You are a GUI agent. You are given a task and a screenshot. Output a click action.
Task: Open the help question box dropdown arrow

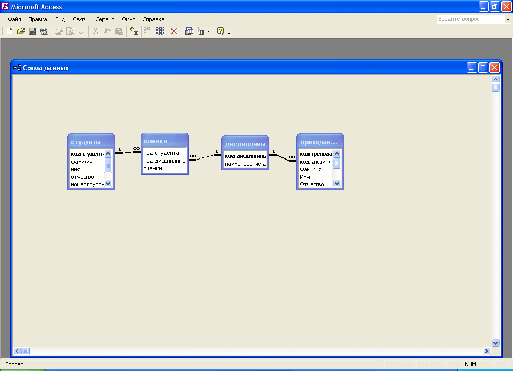pyautogui.click(x=508, y=20)
